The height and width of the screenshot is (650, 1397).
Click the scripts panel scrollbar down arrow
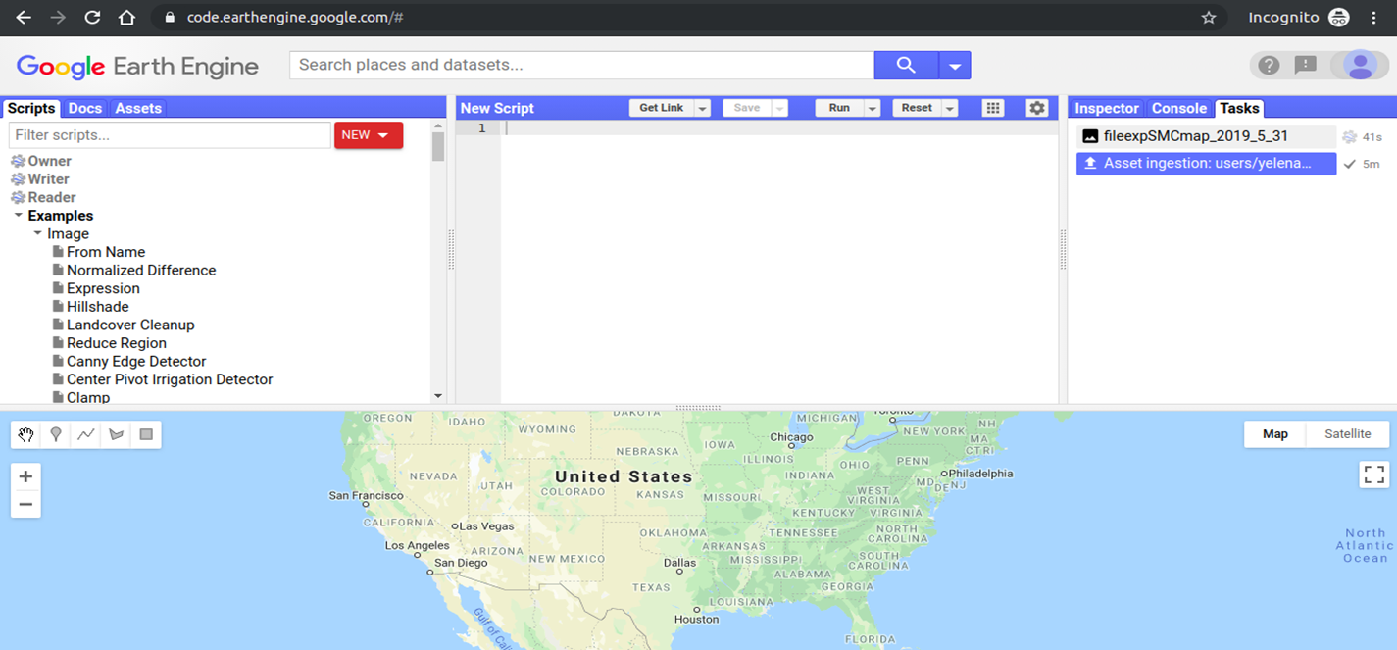coord(438,396)
